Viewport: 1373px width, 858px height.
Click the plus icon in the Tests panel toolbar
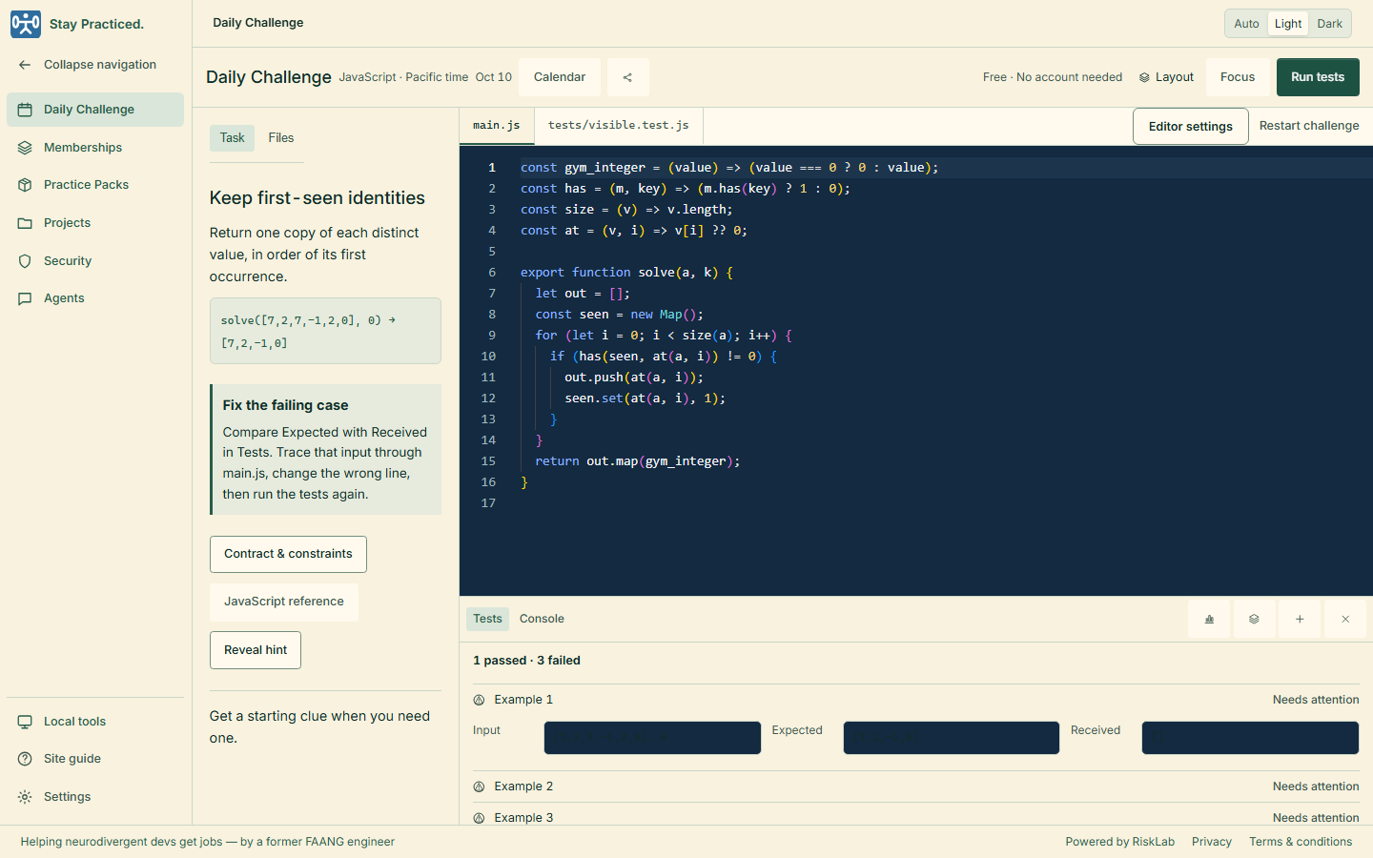pyautogui.click(x=1300, y=620)
